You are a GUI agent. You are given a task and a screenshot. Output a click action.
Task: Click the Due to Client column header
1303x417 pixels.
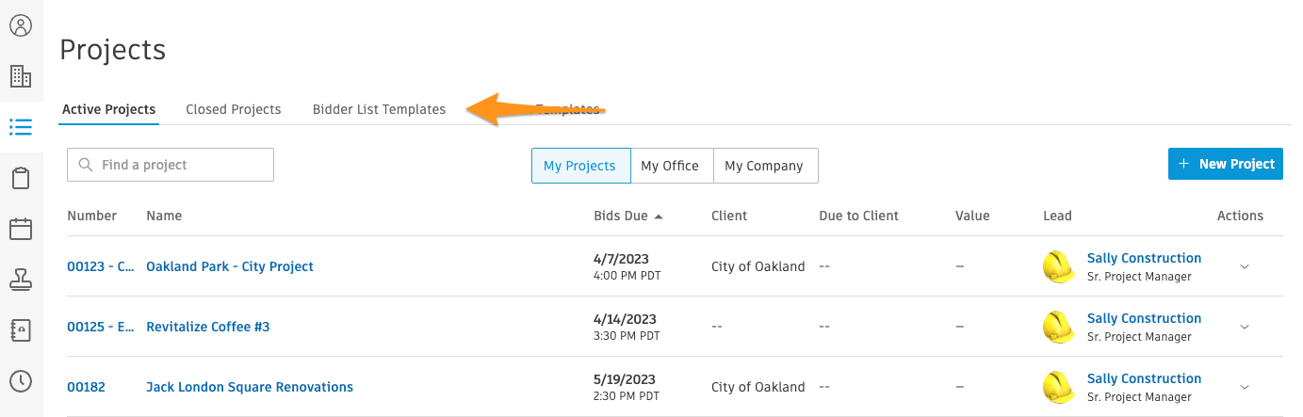coord(859,216)
